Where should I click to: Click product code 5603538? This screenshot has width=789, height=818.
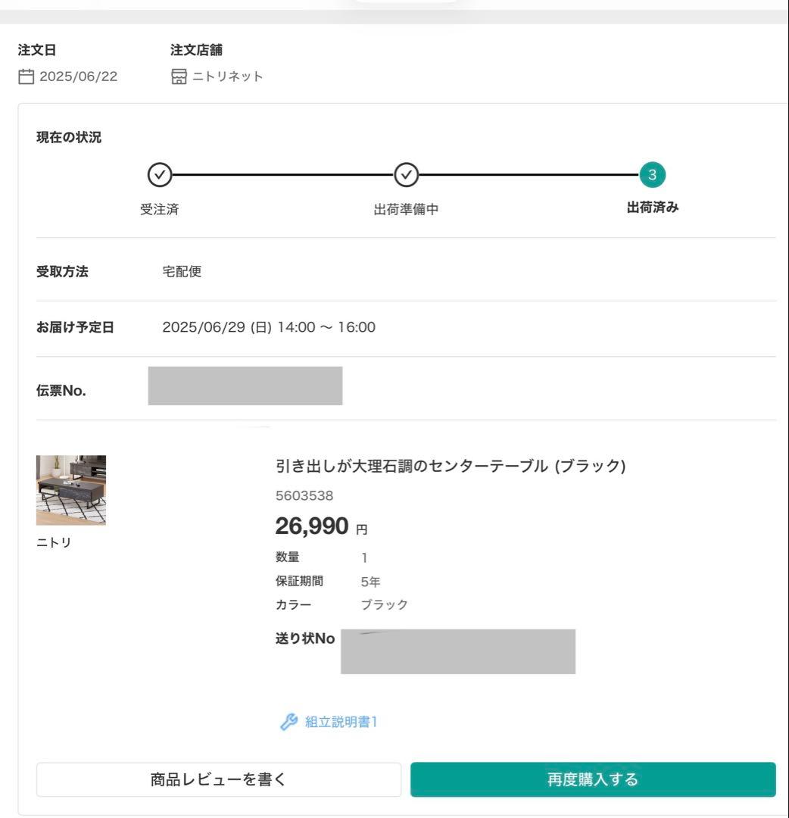[303, 495]
